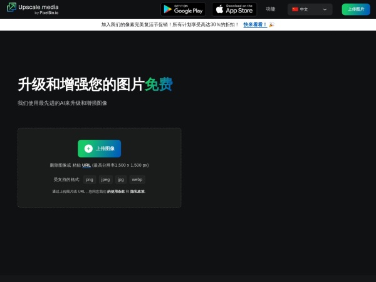376x282 pixels.
Task: Open the 使用条款 terms link
Action: [117, 191]
